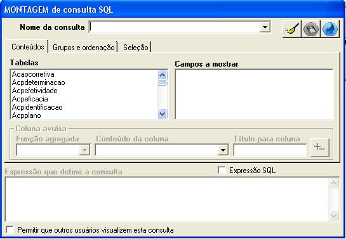346x239 pixels.
Task: Check Permitir que outros usuários visualizem esta consulta
Action: pyautogui.click(x=10, y=230)
